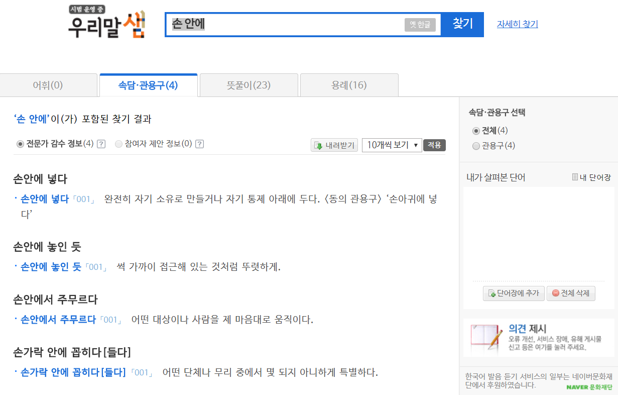Click the help icon beside 참여자 제안 정보

tap(199, 144)
